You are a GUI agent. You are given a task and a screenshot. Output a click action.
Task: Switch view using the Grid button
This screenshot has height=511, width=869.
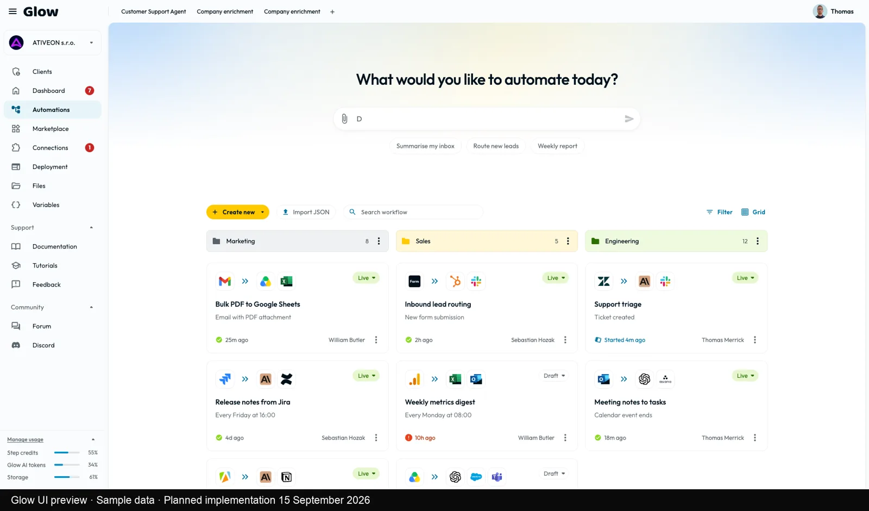click(x=753, y=212)
